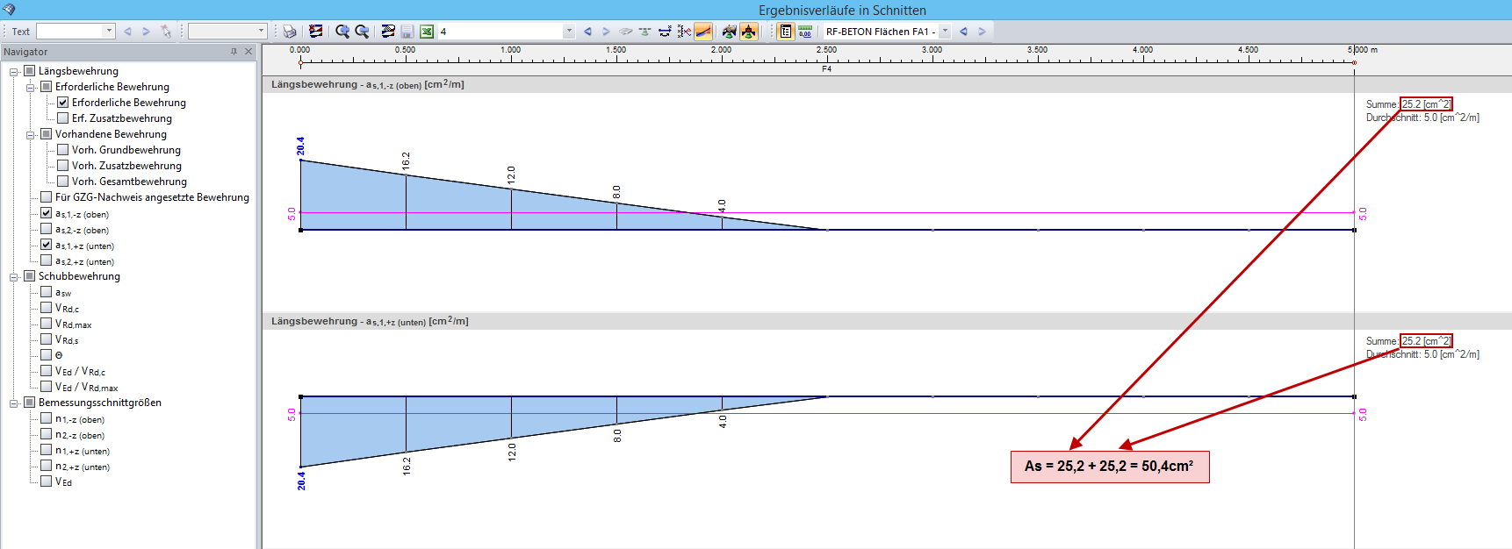Enable Vorh. Gesamtbewehrung checkbox
1512x549 pixels.
click(63, 182)
